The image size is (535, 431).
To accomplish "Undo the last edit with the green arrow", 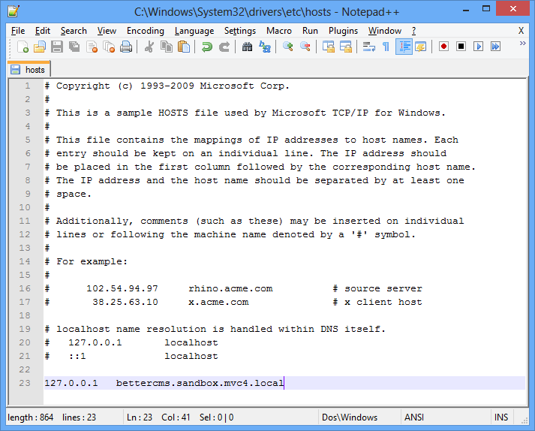I will (x=207, y=47).
